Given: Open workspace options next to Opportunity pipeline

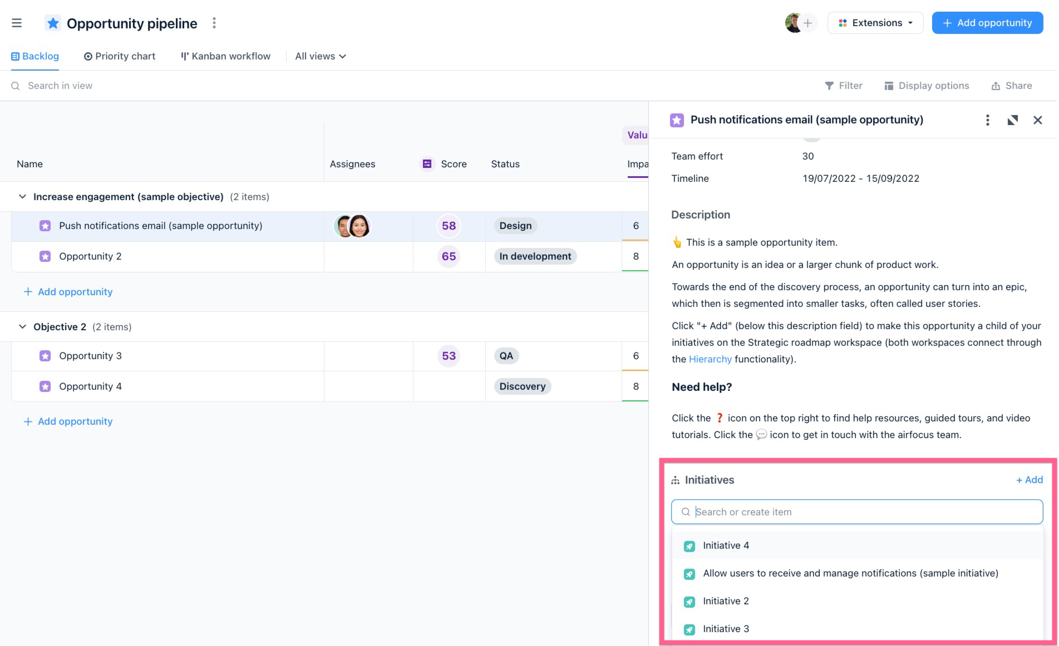Looking at the screenshot, I should click(214, 23).
